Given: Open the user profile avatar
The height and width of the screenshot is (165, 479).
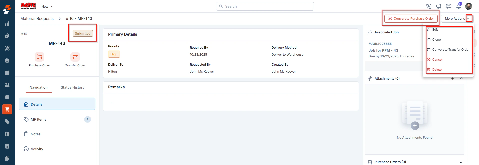Looking at the screenshot, I should 469,6.
